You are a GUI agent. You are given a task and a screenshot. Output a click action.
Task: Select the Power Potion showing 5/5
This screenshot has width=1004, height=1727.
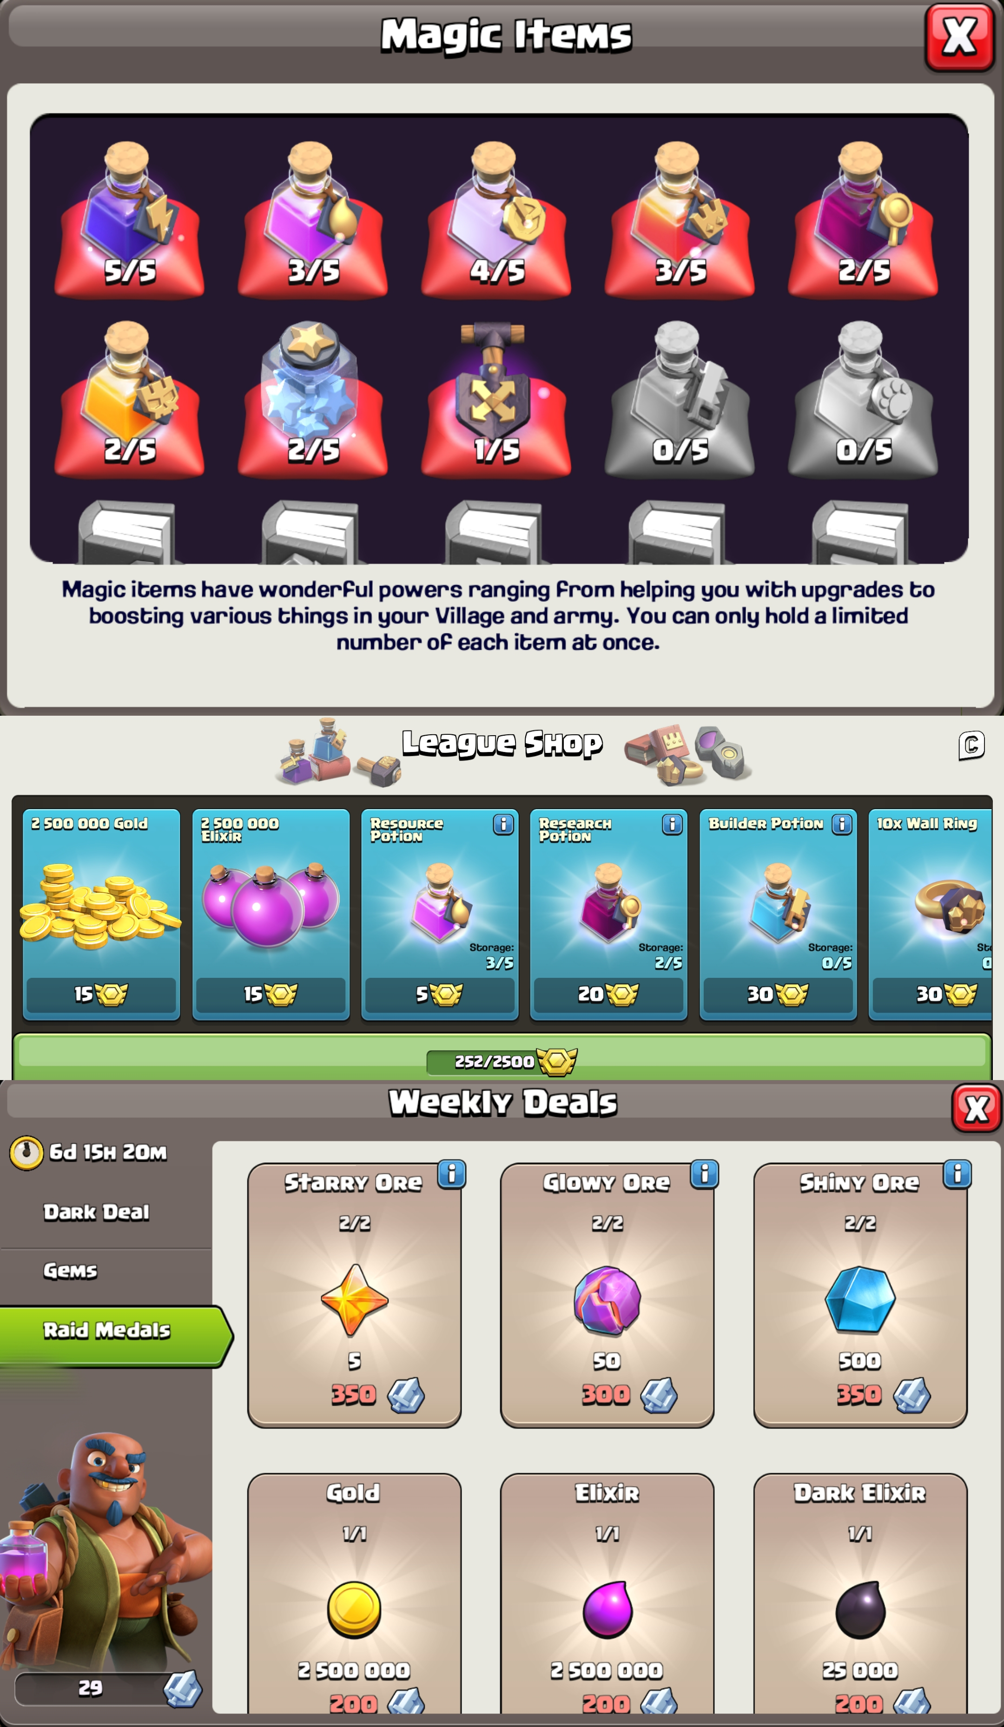click(x=129, y=218)
